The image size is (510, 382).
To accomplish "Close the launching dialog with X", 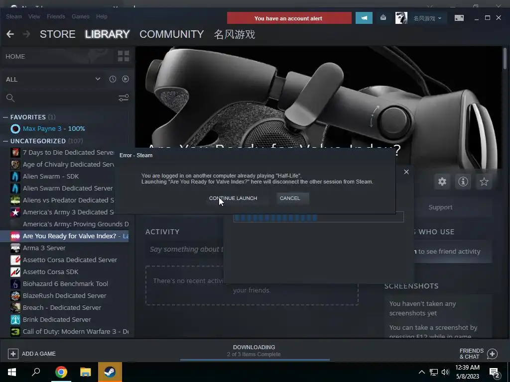I will pos(406,172).
